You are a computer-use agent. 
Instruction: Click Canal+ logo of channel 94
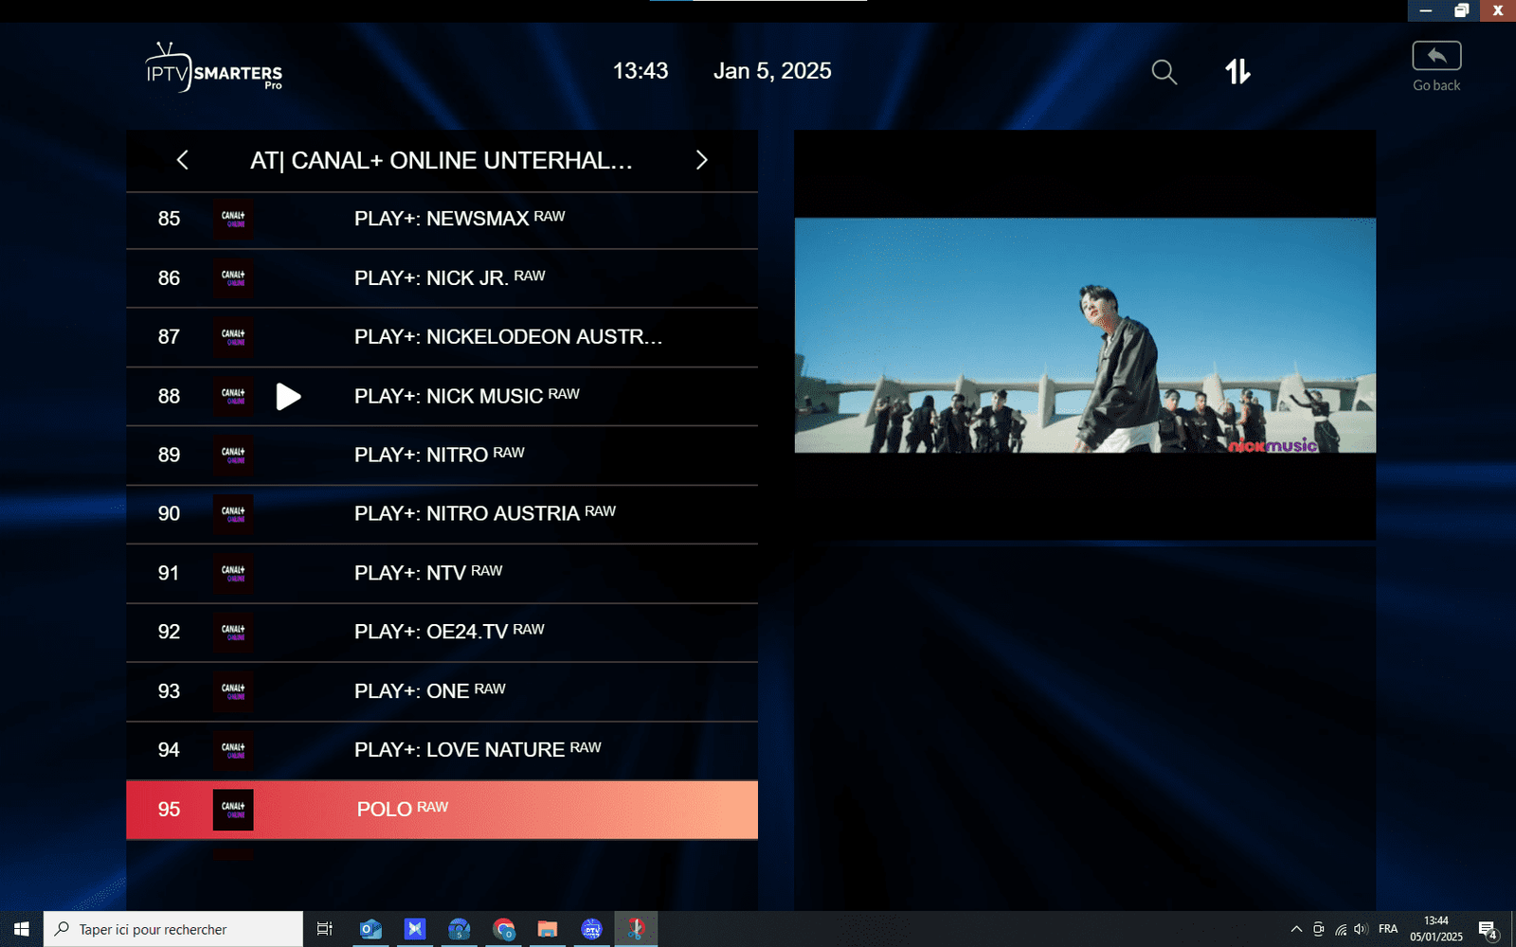click(233, 751)
